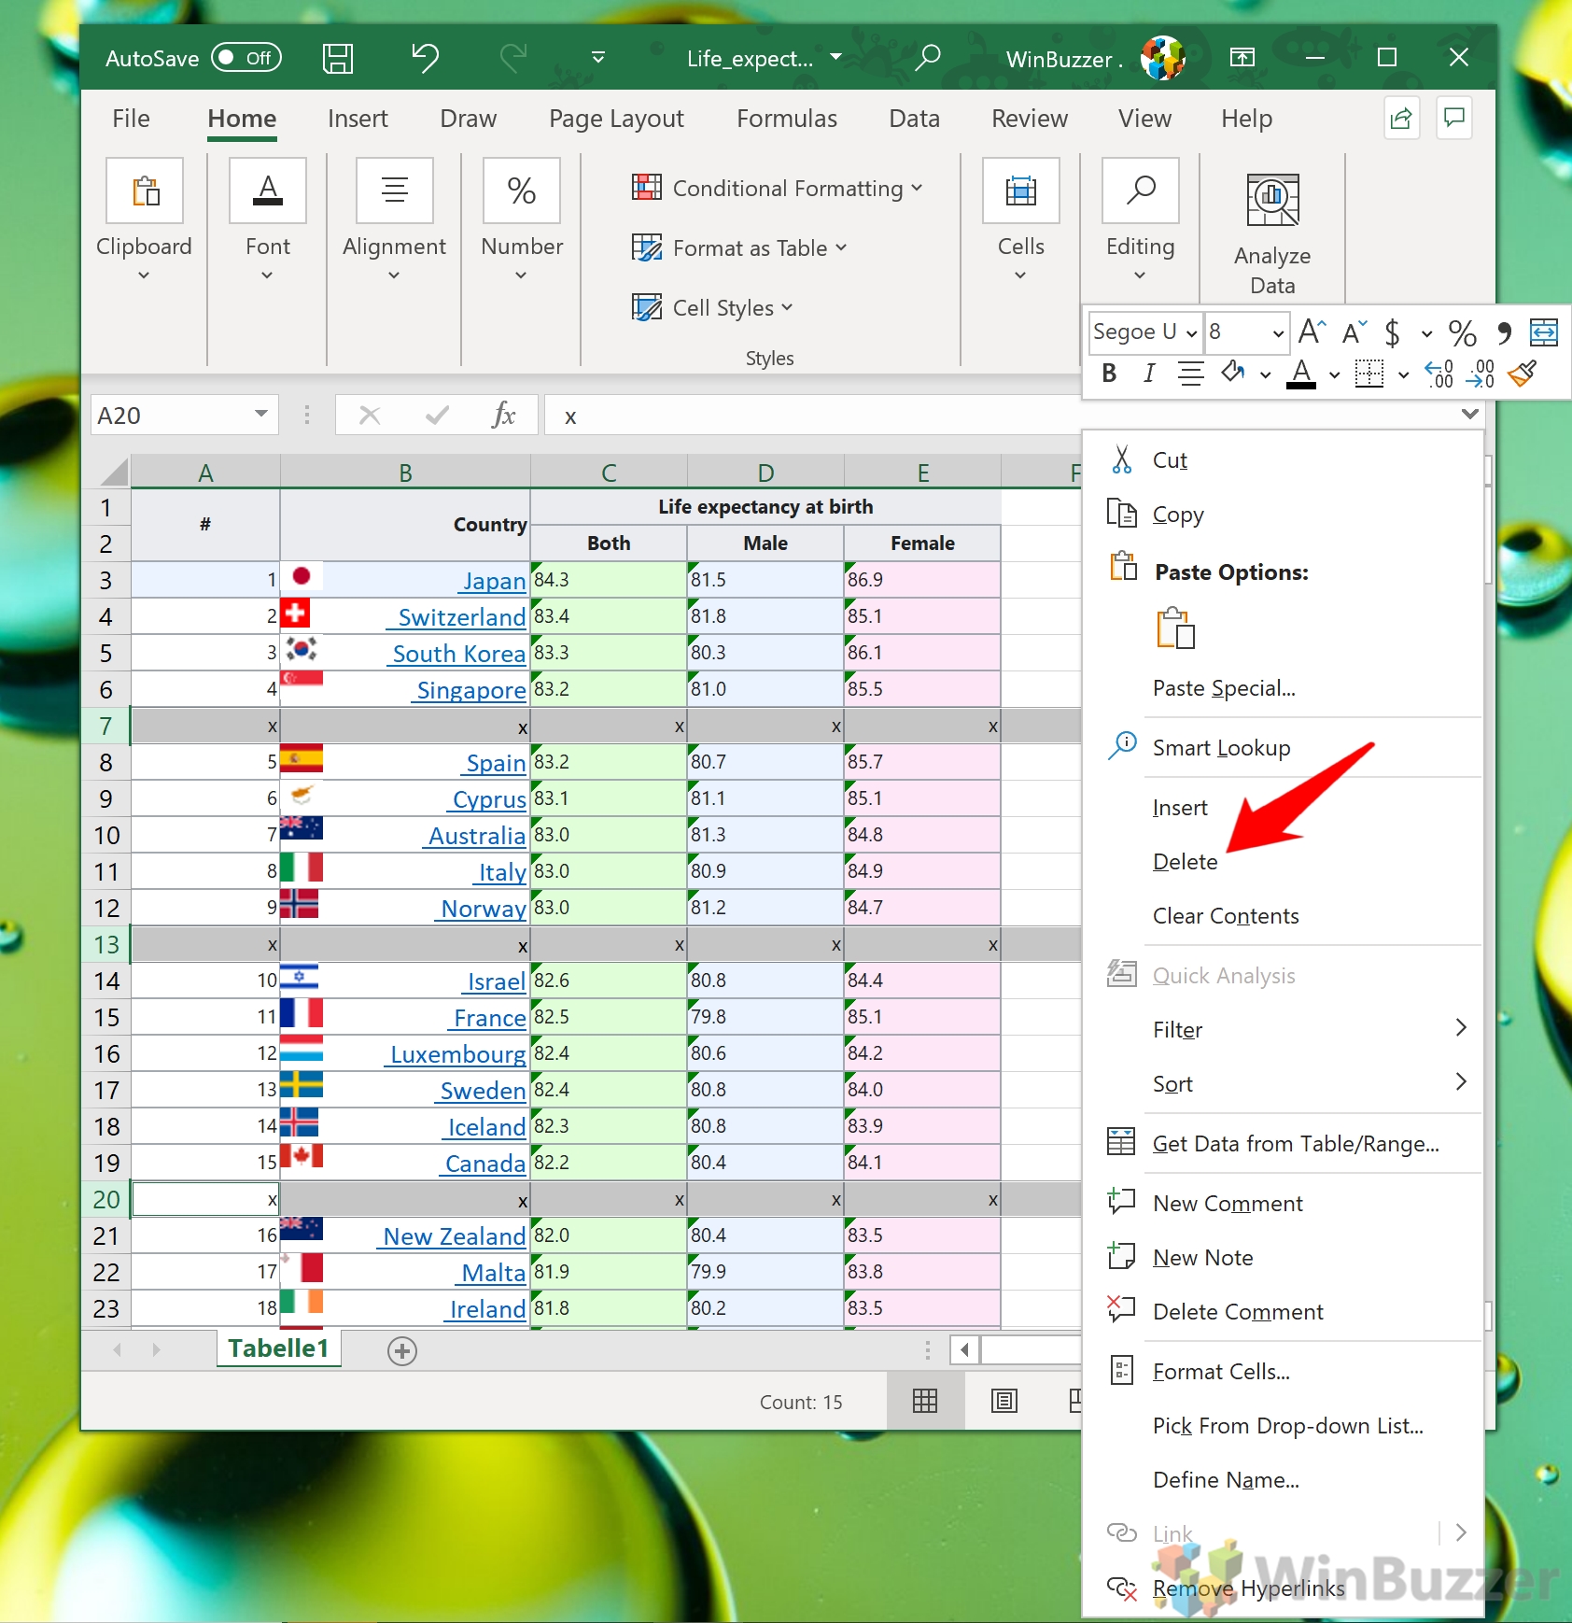
Task: Apply percent style in mini toolbar
Action: click(x=1462, y=332)
